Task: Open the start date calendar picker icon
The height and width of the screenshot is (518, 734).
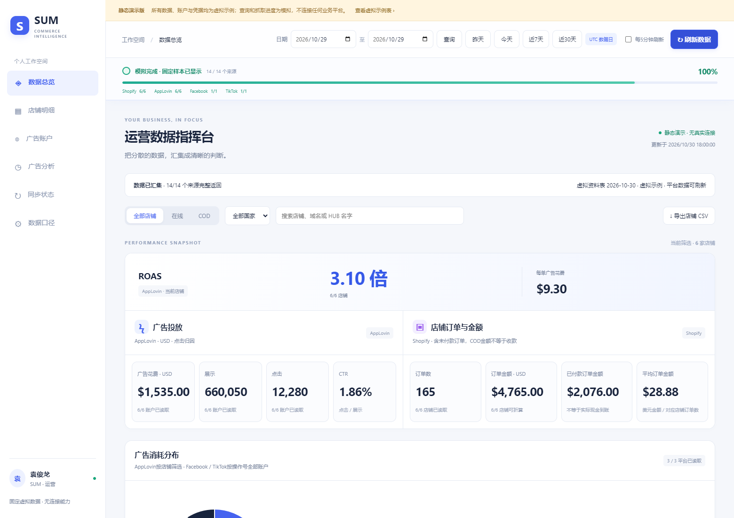Action: (x=348, y=39)
